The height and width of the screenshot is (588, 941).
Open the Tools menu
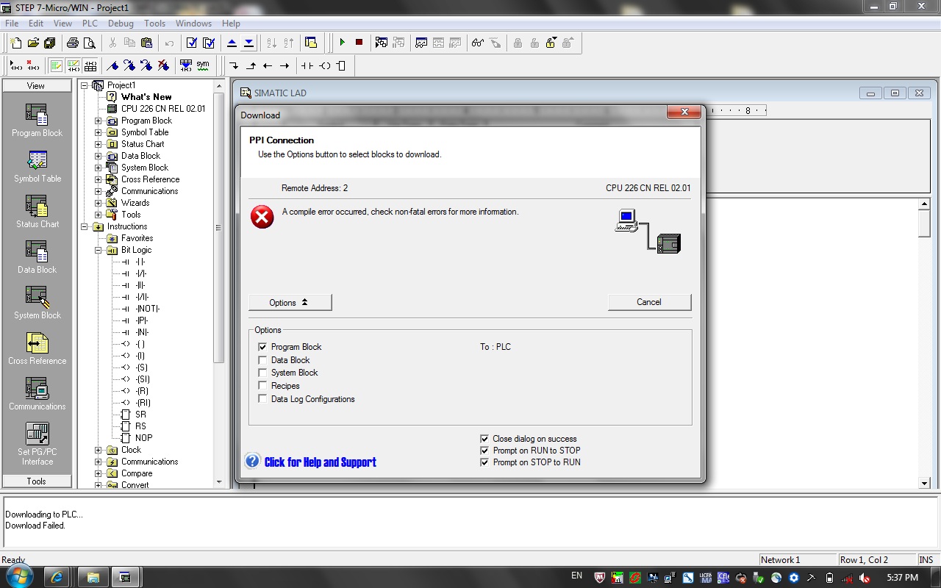(x=154, y=24)
